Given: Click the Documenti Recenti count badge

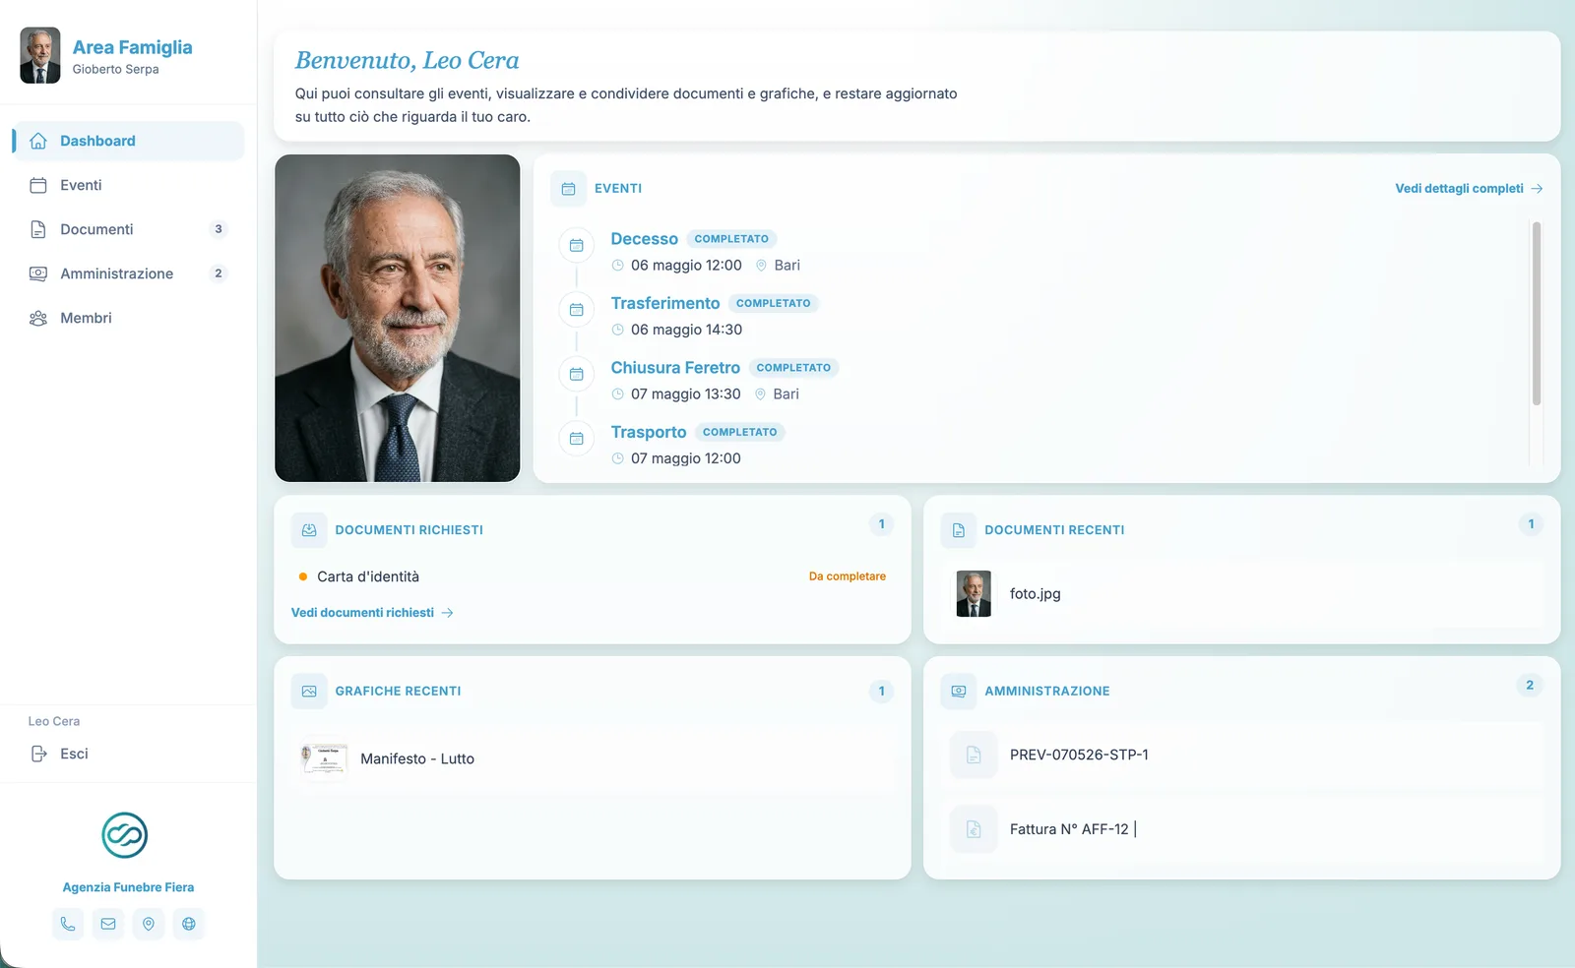Looking at the screenshot, I should click(x=1531, y=524).
